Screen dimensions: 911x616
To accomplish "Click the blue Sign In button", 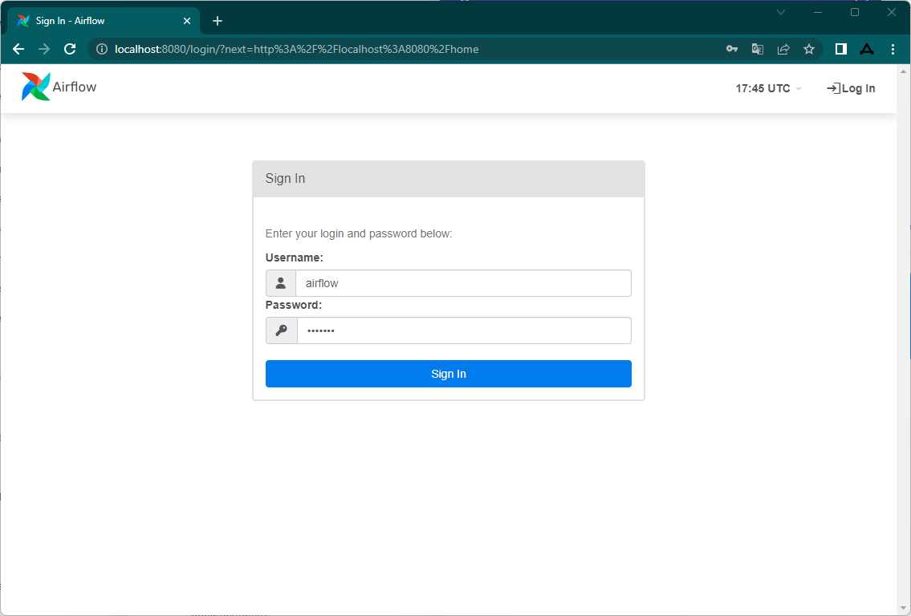I will coord(449,374).
